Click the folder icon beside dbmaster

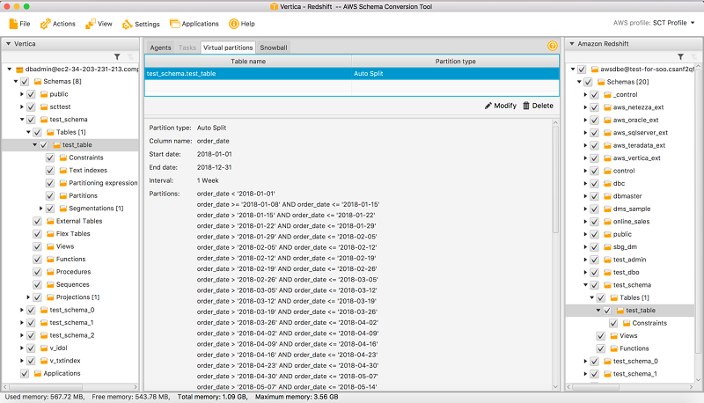click(x=607, y=196)
